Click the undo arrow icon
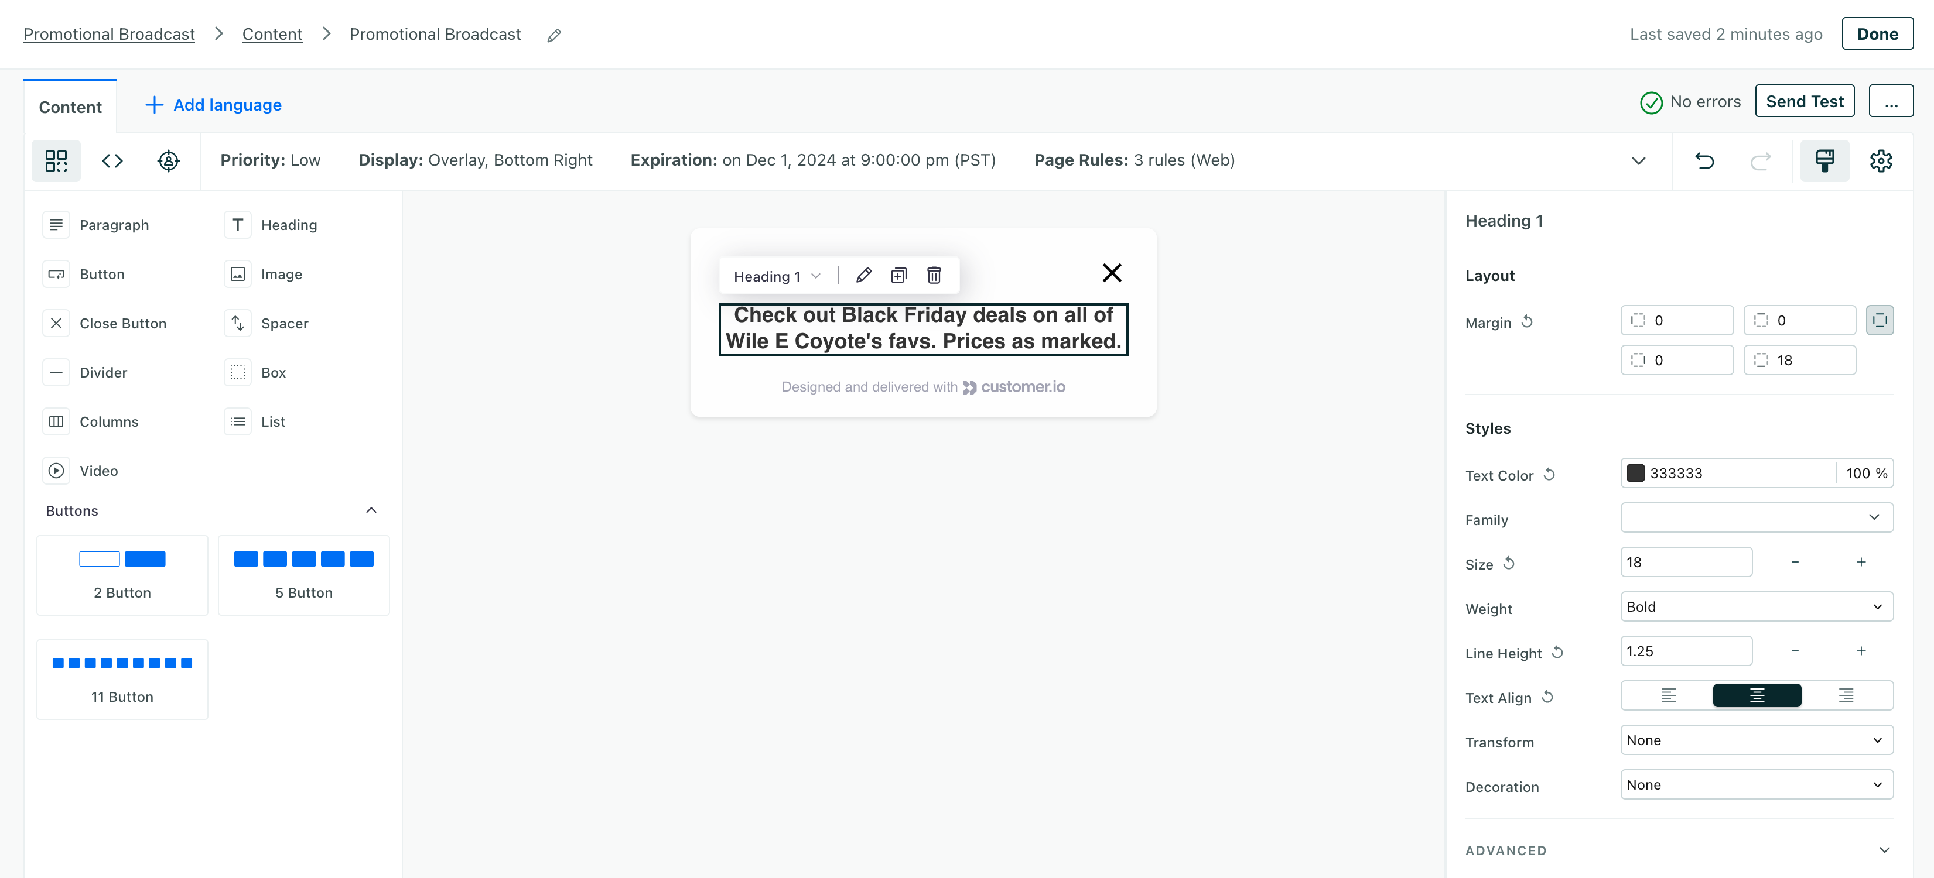The width and height of the screenshot is (1934, 878). [1704, 160]
